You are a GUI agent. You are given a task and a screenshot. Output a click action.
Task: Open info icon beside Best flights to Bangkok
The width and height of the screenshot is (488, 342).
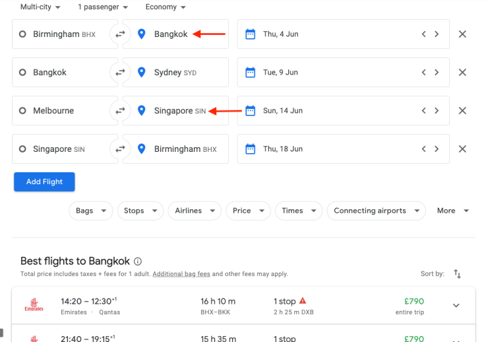tap(138, 261)
